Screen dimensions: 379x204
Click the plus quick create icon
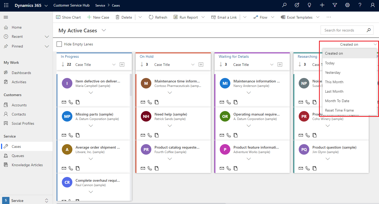(x=322, y=5)
